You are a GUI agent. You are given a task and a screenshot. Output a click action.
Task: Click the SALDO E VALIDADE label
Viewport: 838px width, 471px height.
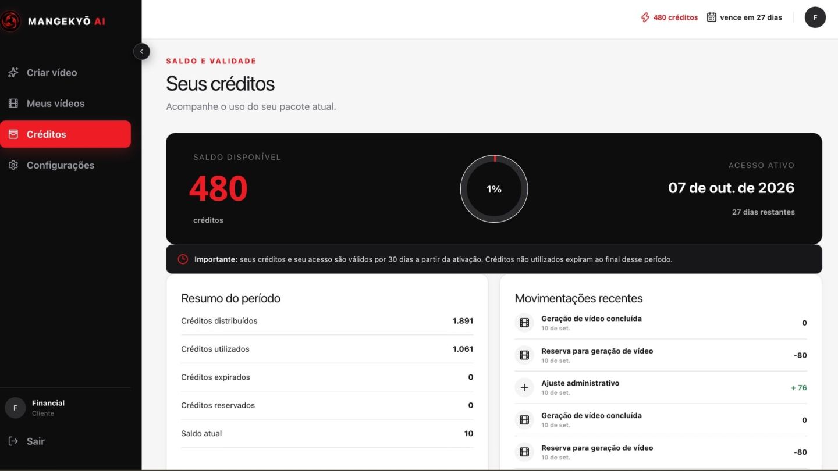[211, 61]
